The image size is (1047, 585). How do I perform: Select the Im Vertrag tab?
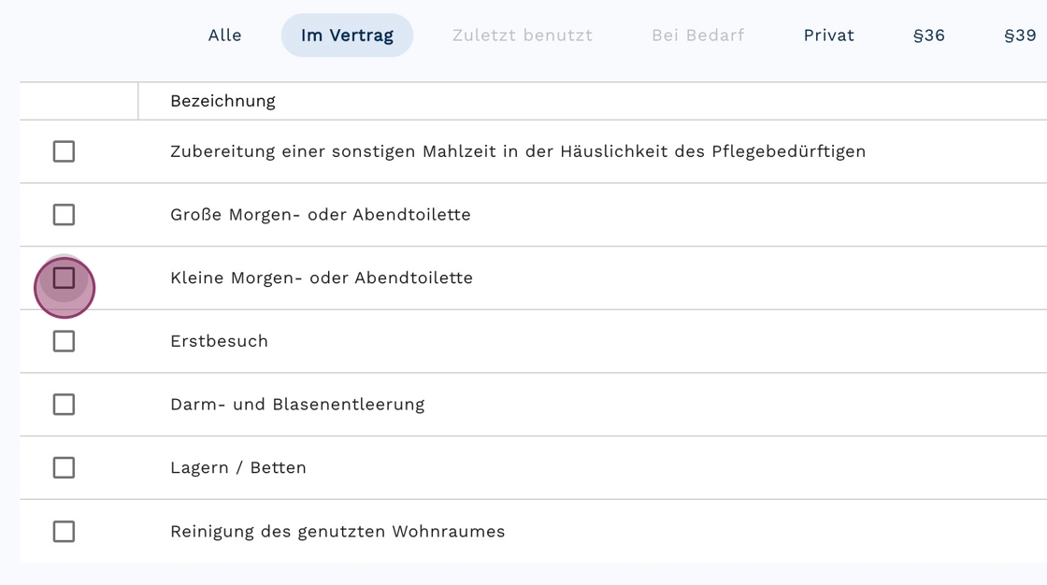[x=347, y=36]
